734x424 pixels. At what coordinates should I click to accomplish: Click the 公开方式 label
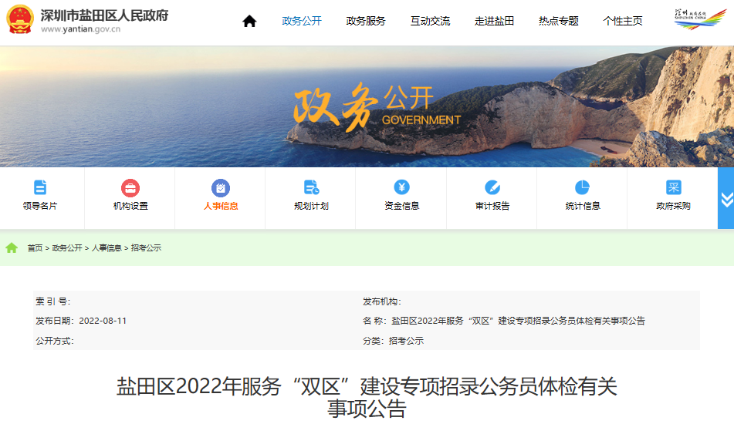pyautogui.click(x=55, y=341)
